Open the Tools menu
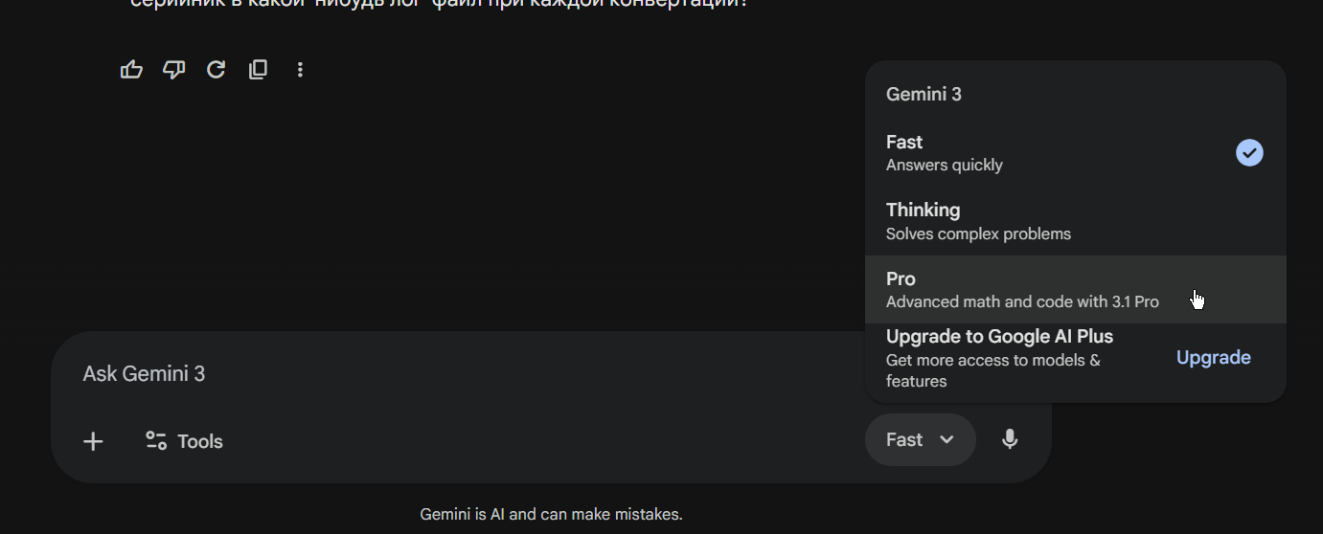This screenshot has width=1323, height=534. [x=184, y=441]
